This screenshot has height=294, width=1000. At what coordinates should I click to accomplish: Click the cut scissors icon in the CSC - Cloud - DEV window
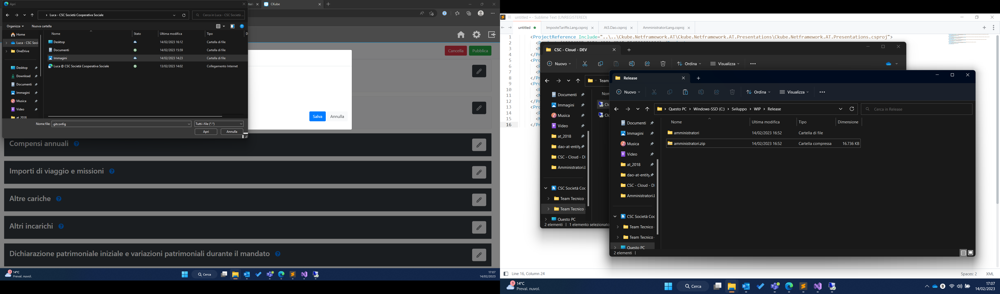coord(585,64)
